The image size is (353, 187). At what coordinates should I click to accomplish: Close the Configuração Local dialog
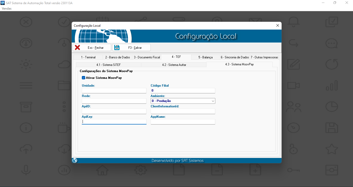(x=277, y=25)
